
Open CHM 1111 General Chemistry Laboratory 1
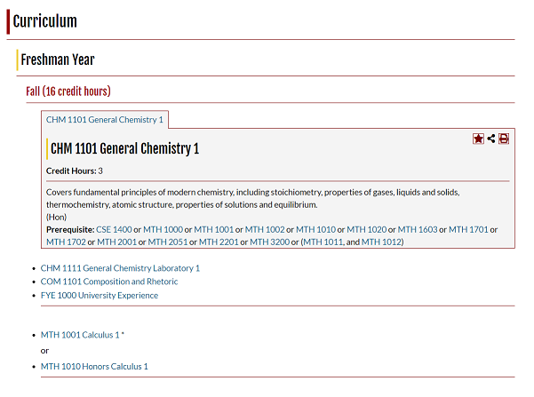click(120, 268)
